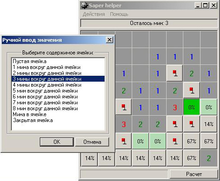Click the Расчет button
Image resolution: width=220 pixels, height=181 pixels.
194,174
